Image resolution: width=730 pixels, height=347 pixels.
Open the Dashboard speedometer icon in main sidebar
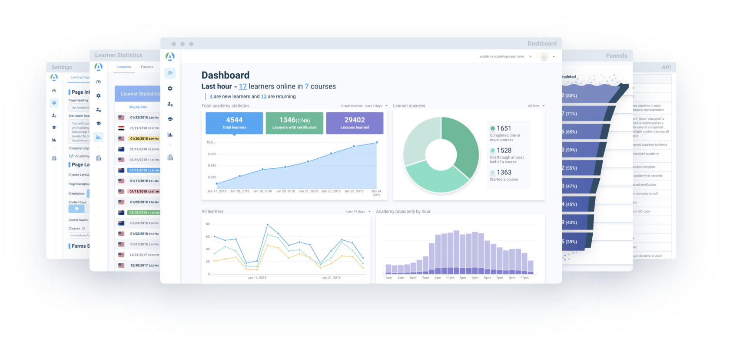[170, 73]
